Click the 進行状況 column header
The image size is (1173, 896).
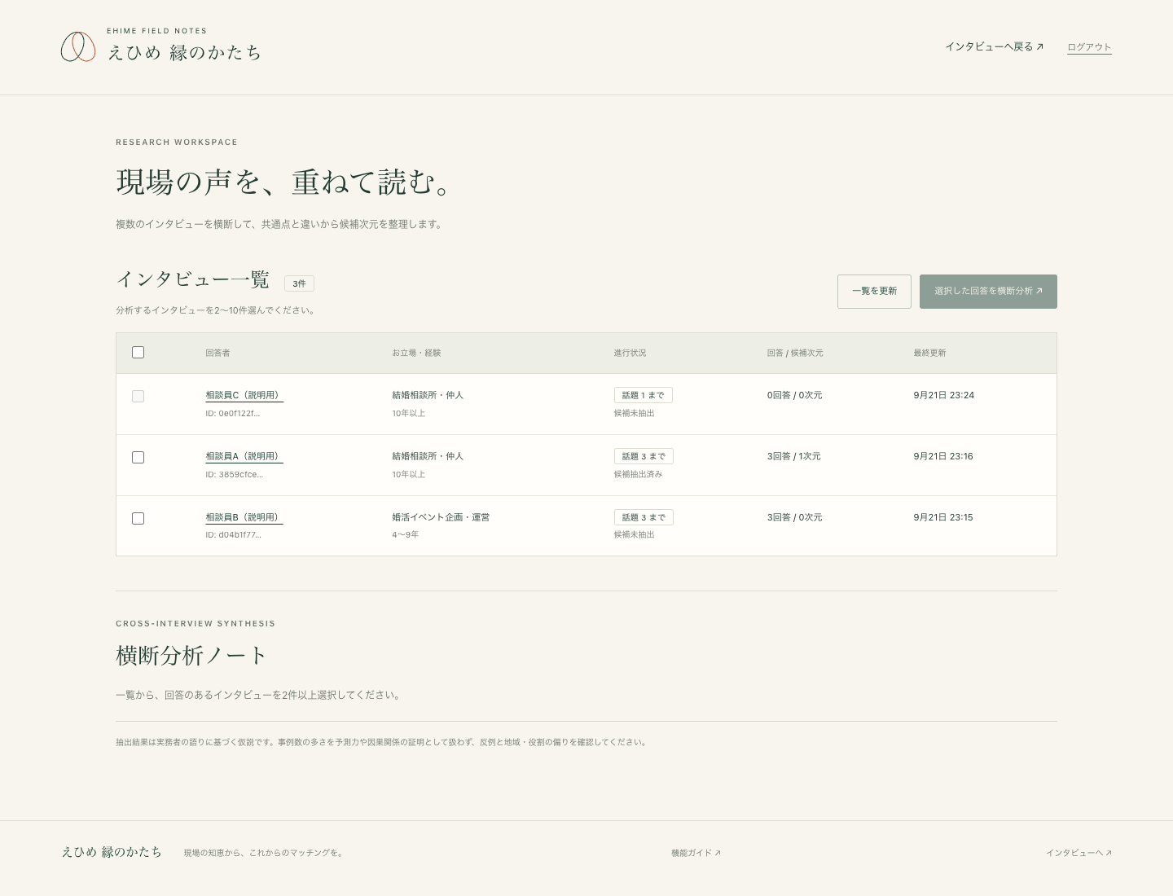point(630,353)
